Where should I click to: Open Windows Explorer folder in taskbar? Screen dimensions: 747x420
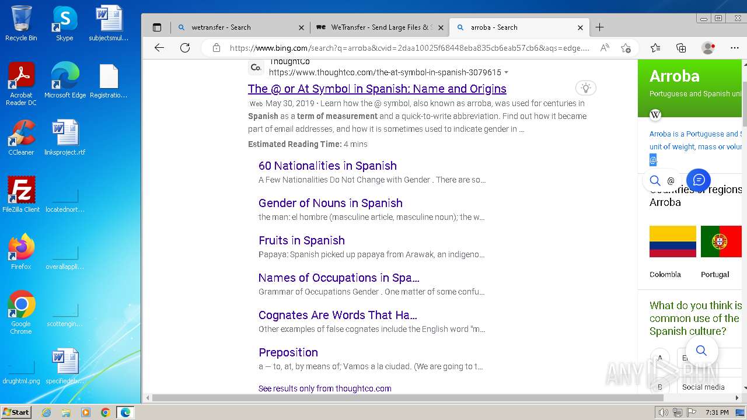point(66,412)
